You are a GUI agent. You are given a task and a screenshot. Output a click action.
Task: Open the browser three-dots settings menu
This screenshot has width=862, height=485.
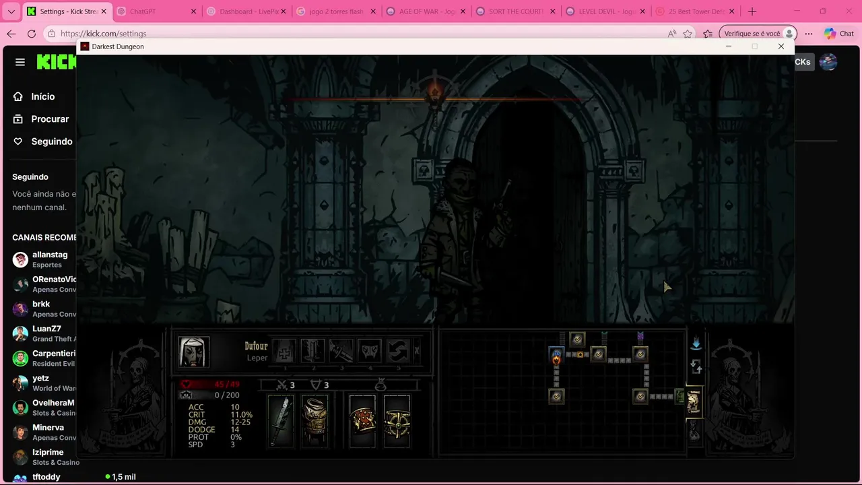(x=809, y=34)
